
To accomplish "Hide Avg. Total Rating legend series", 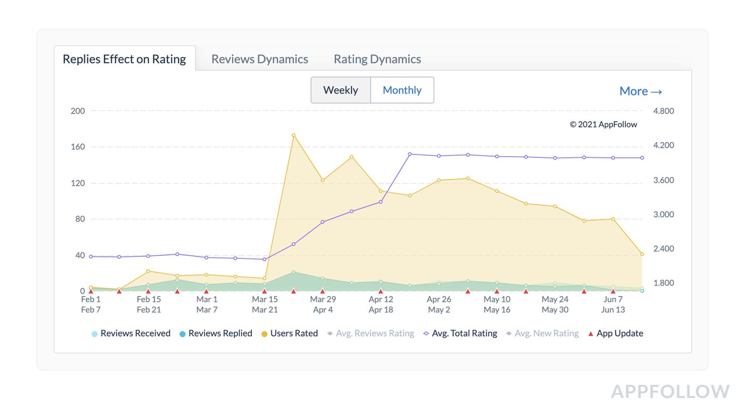I will point(460,334).
